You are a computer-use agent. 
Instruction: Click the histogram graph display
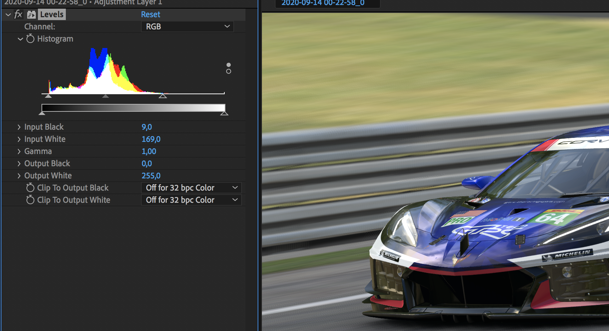(x=133, y=71)
